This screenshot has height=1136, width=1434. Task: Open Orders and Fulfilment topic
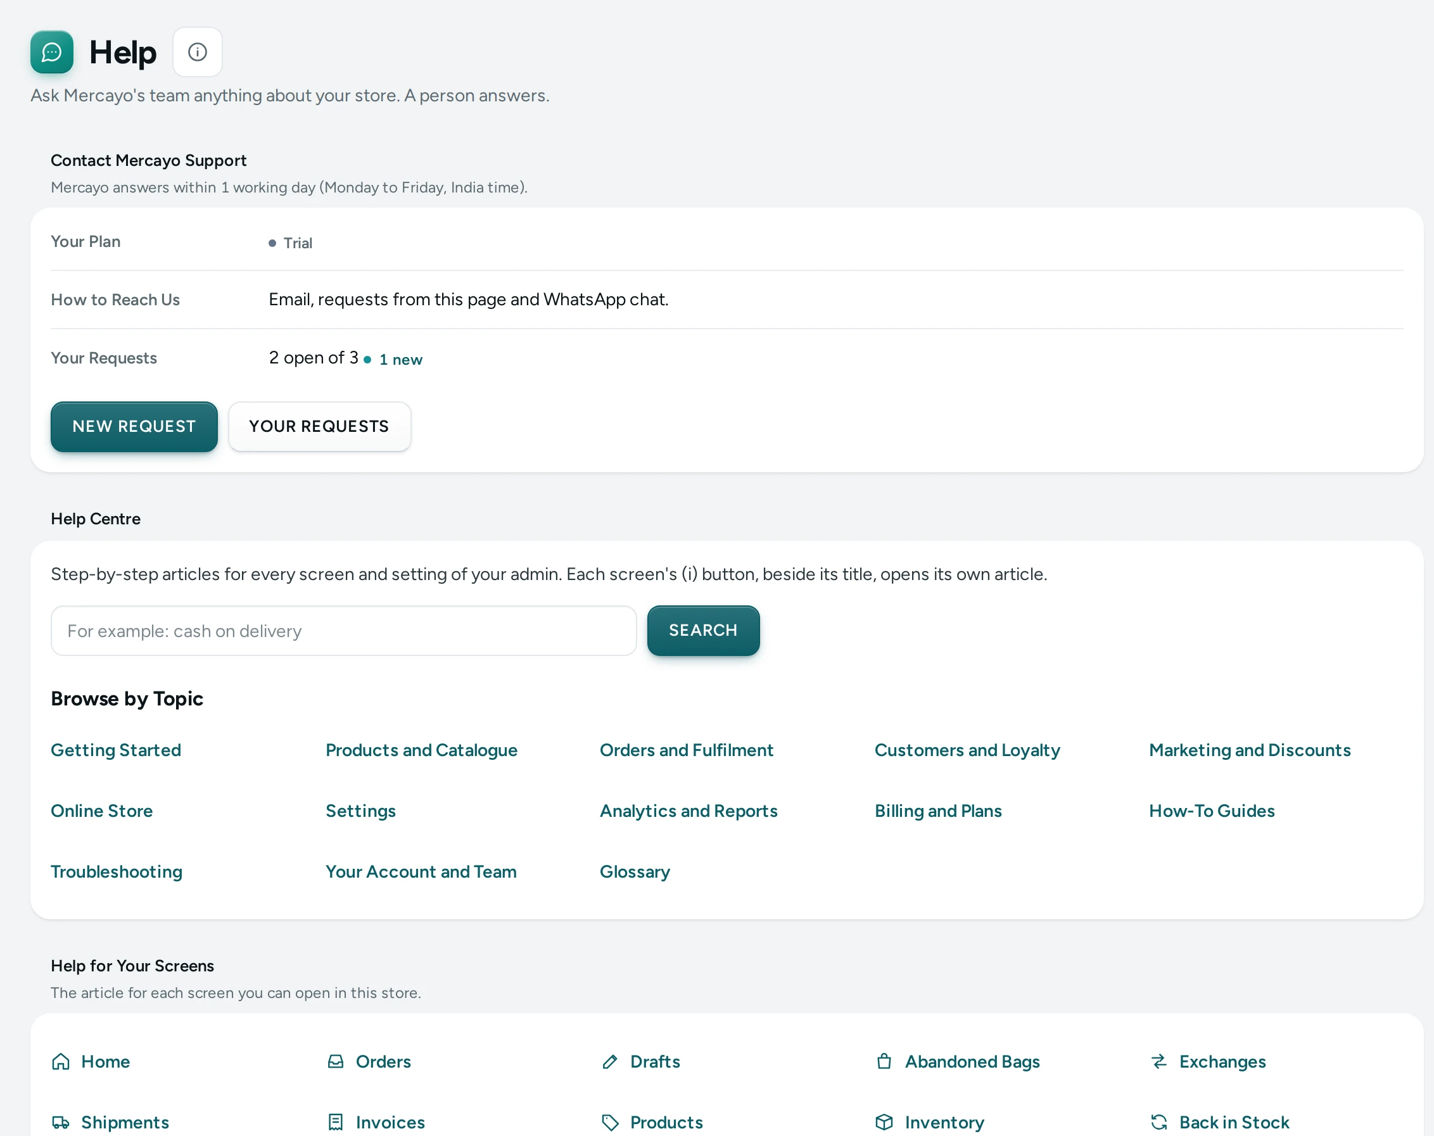click(687, 750)
